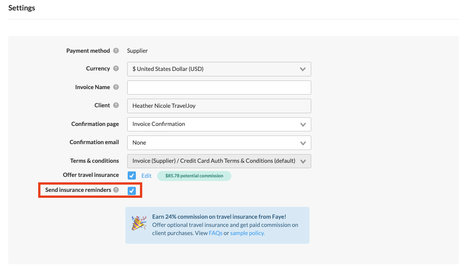468x266 pixels.
Task: Click the Edit link for travel insurance
Action: [x=146, y=176]
